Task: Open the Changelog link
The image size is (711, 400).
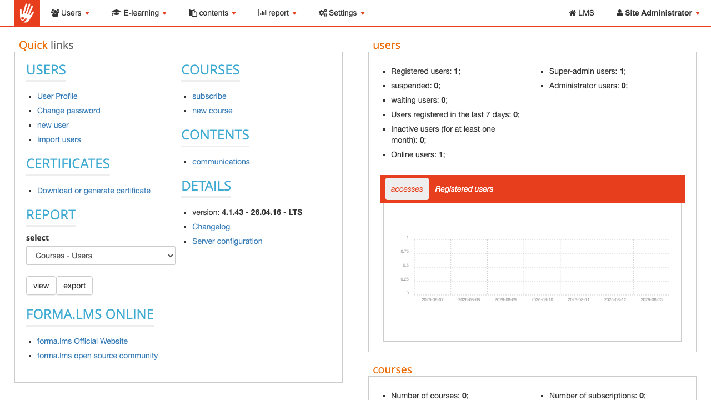Action: click(211, 227)
